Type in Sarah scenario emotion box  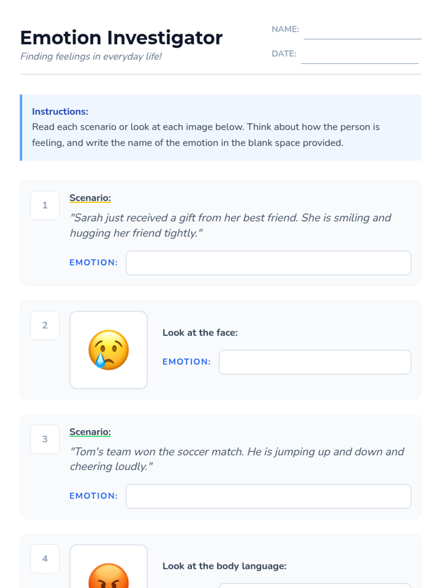tap(268, 263)
